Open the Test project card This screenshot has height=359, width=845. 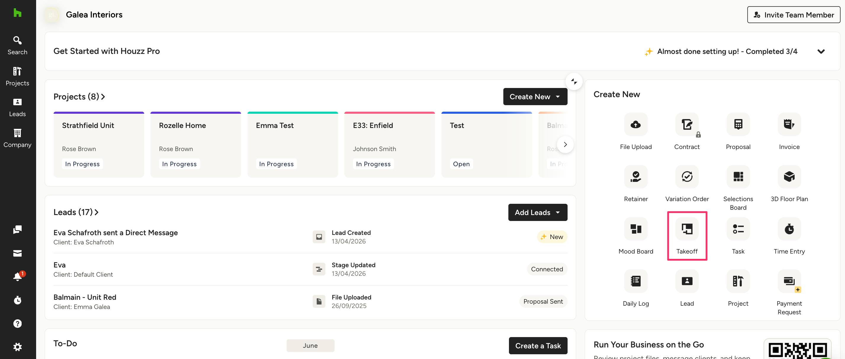tap(486, 144)
